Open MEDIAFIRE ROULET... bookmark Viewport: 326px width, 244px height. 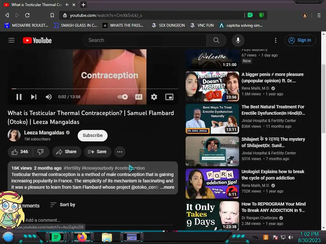[26, 25]
